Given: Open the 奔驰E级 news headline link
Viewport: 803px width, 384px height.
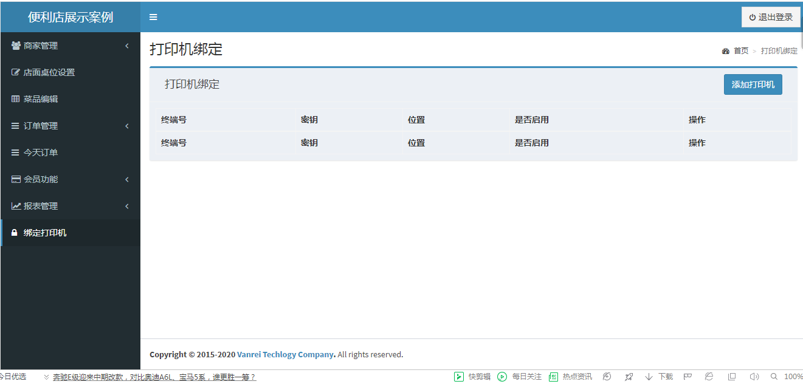Looking at the screenshot, I should (x=154, y=377).
